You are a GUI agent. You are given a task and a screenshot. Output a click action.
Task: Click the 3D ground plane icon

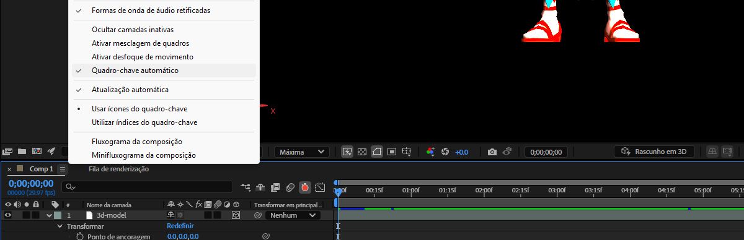pyautogui.click(x=712, y=152)
